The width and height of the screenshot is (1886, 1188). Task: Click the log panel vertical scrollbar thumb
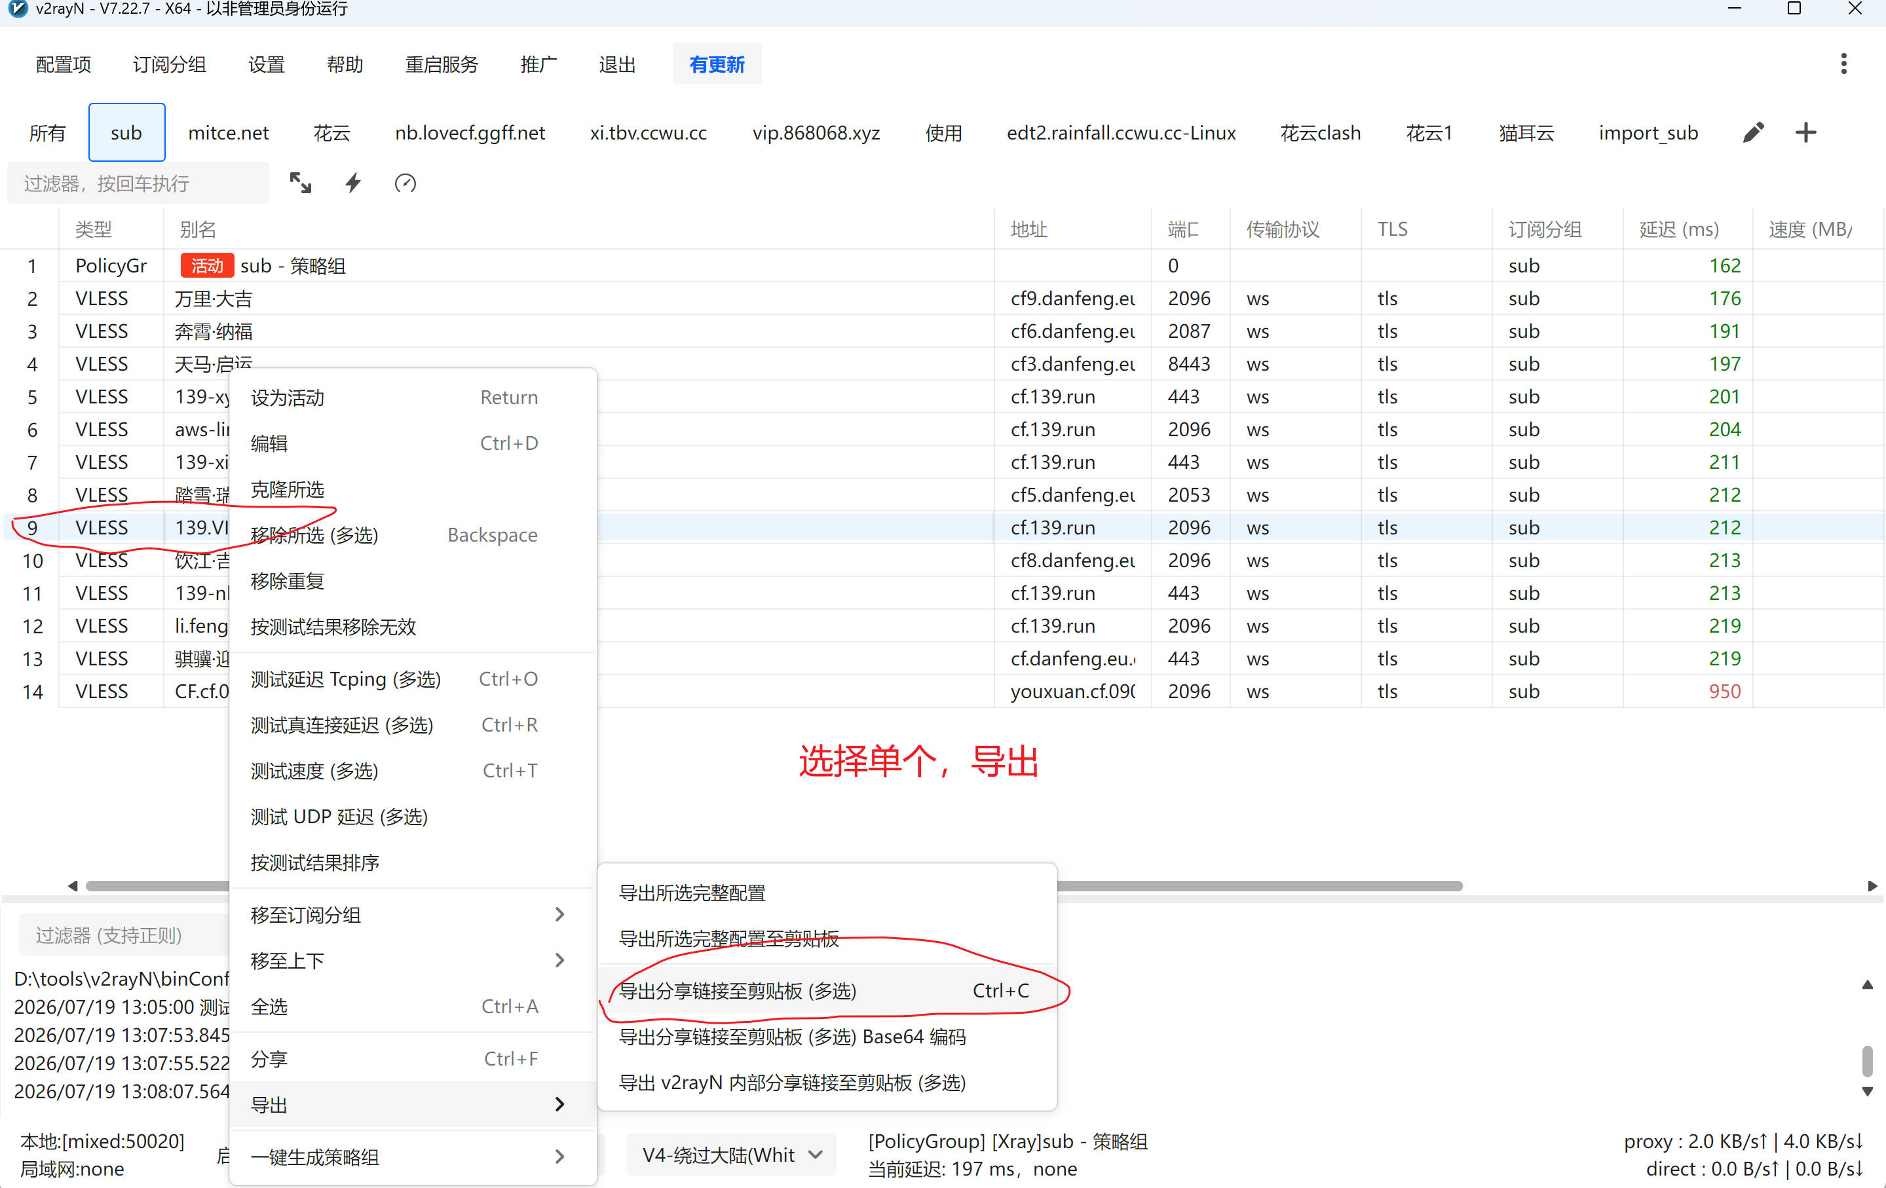pyautogui.click(x=1867, y=1061)
